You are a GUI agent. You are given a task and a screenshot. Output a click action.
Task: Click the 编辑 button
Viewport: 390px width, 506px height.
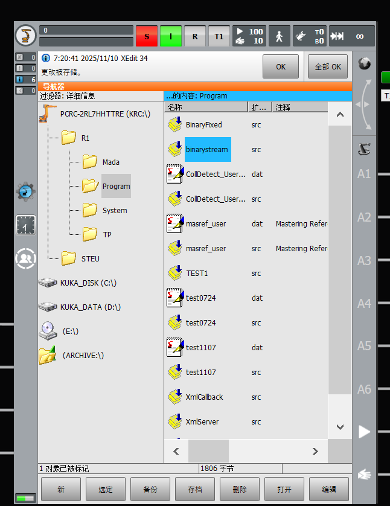tap(329, 489)
